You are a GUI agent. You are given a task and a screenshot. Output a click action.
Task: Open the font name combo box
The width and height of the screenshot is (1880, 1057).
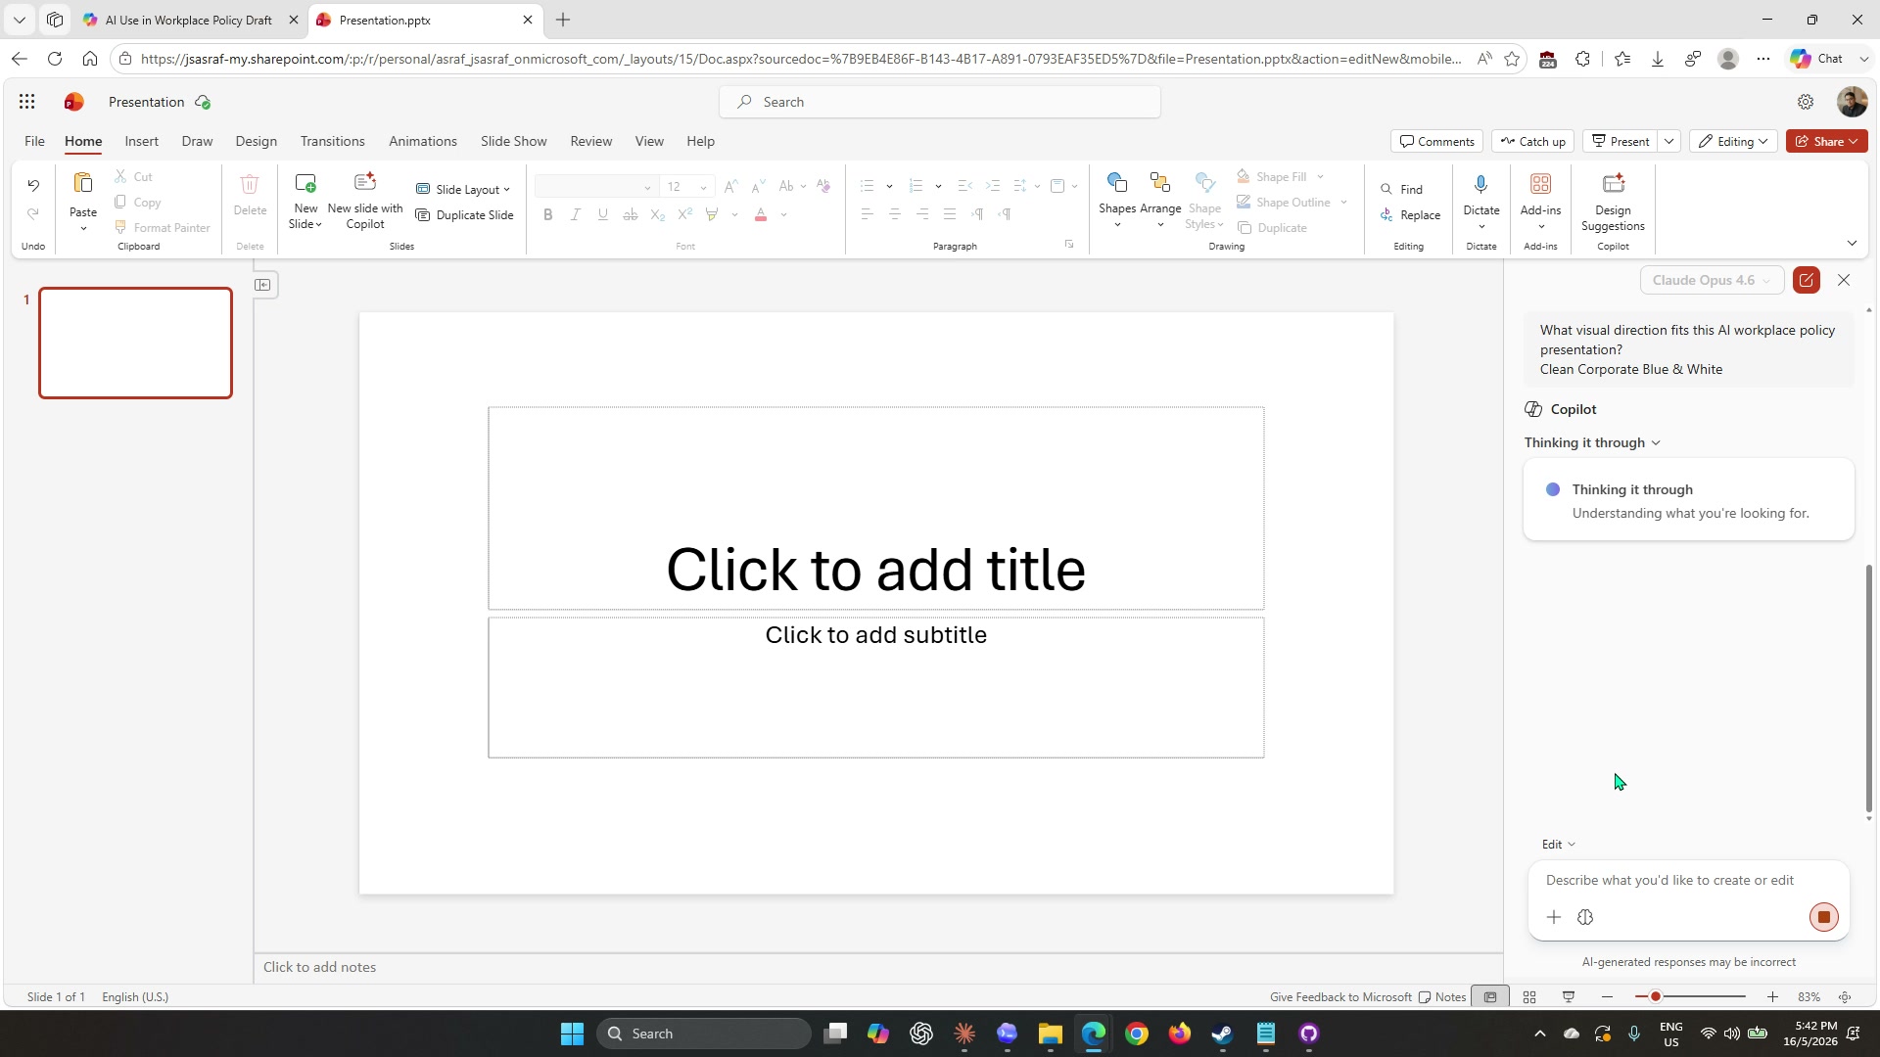[595, 187]
